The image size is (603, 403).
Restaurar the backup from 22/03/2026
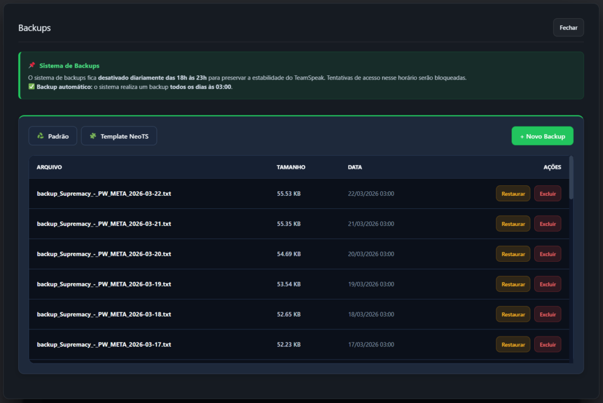(x=512, y=193)
